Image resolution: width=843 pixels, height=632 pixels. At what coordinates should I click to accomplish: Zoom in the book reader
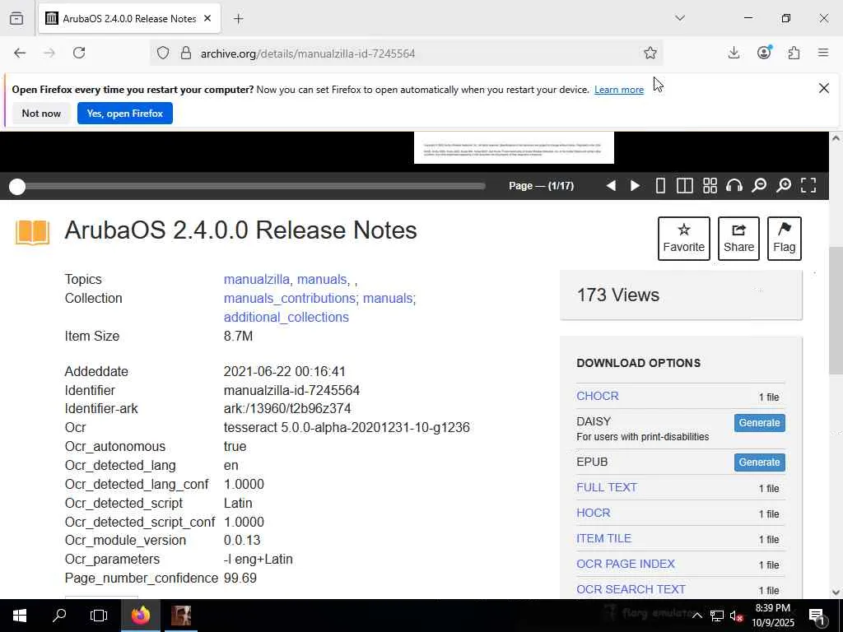click(x=784, y=186)
